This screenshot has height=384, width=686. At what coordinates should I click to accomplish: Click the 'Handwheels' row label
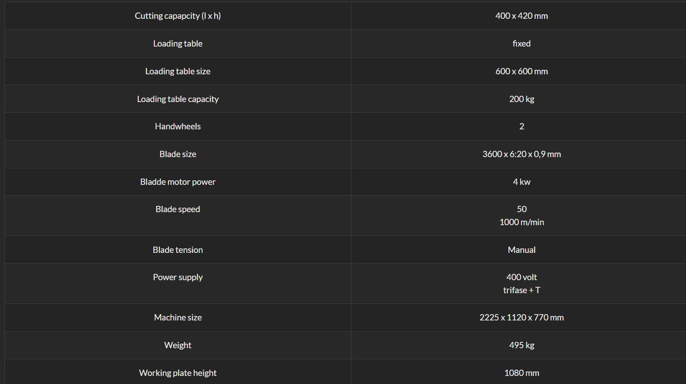(x=178, y=127)
